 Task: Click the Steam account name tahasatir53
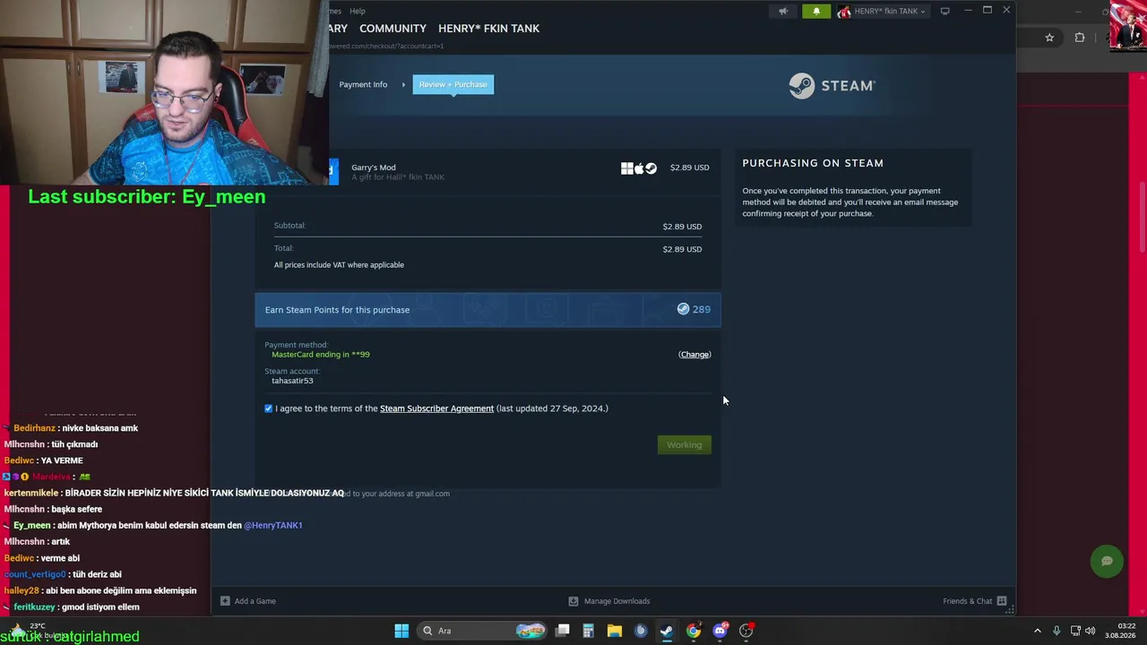click(292, 381)
